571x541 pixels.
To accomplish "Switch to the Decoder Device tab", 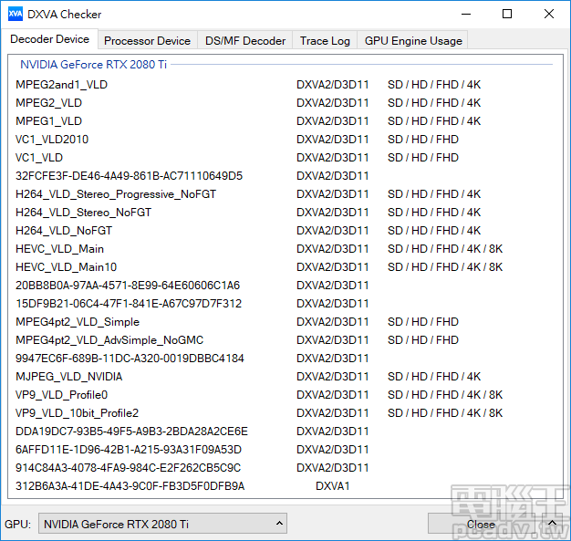I will coord(49,39).
